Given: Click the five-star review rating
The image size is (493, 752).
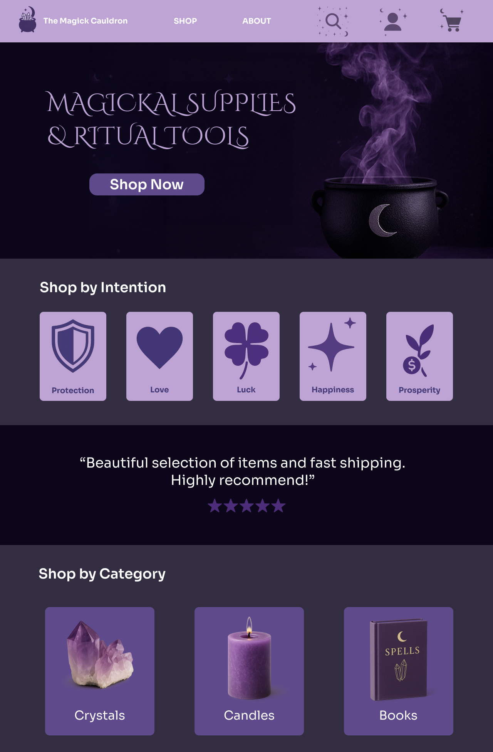Looking at the screenshot, I should (x=246, y=506).
